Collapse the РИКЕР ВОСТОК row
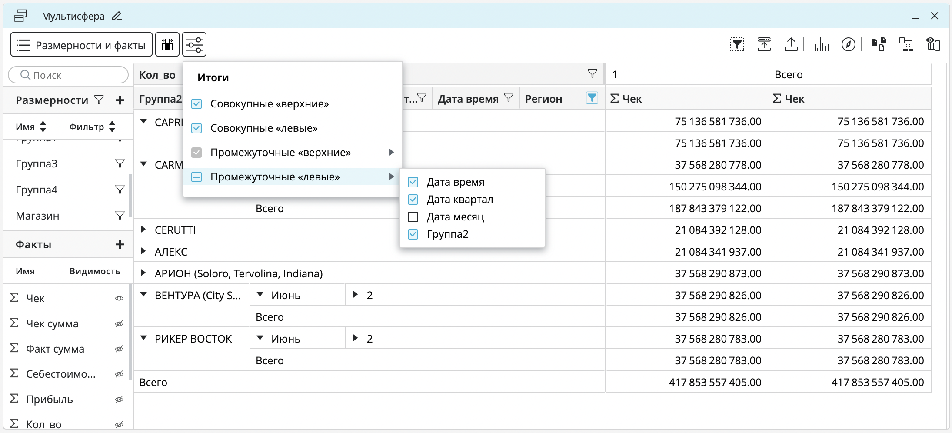952x433 pixels. coord(143,338)
